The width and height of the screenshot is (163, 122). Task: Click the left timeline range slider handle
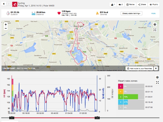coord(12,118)
